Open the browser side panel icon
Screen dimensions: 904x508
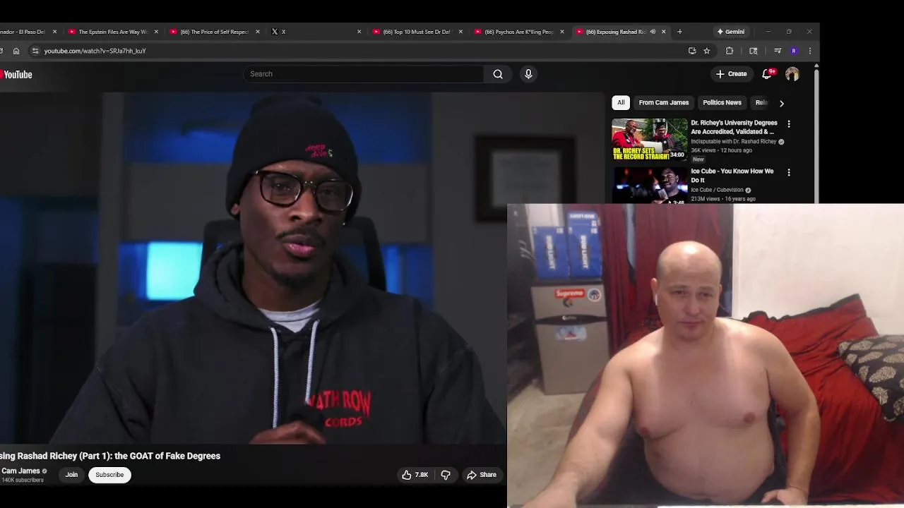[x=754, y=51]
